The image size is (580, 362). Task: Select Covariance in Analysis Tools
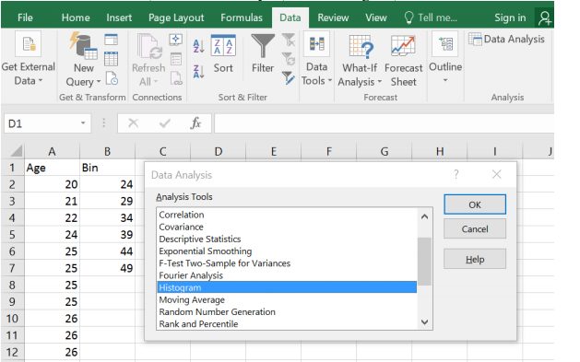coord(287,227)
